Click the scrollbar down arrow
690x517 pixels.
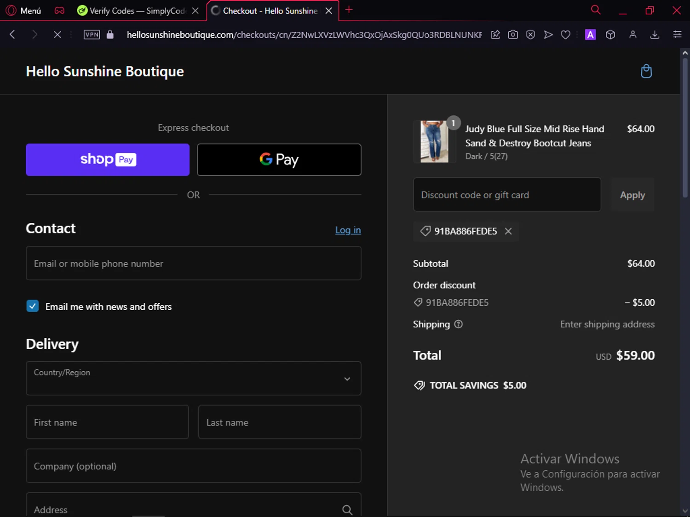(x=684, y=511)
